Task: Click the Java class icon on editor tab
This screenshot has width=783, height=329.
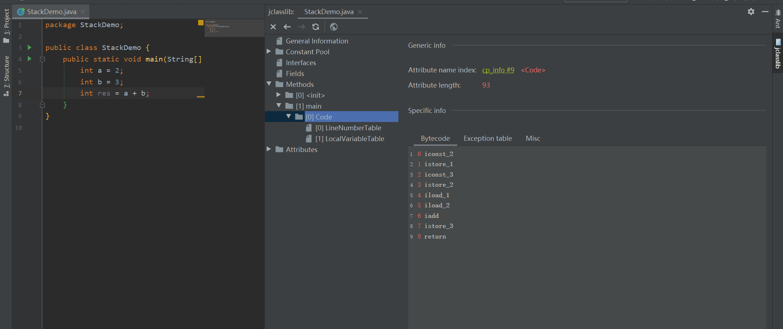Action: [21, 12]
